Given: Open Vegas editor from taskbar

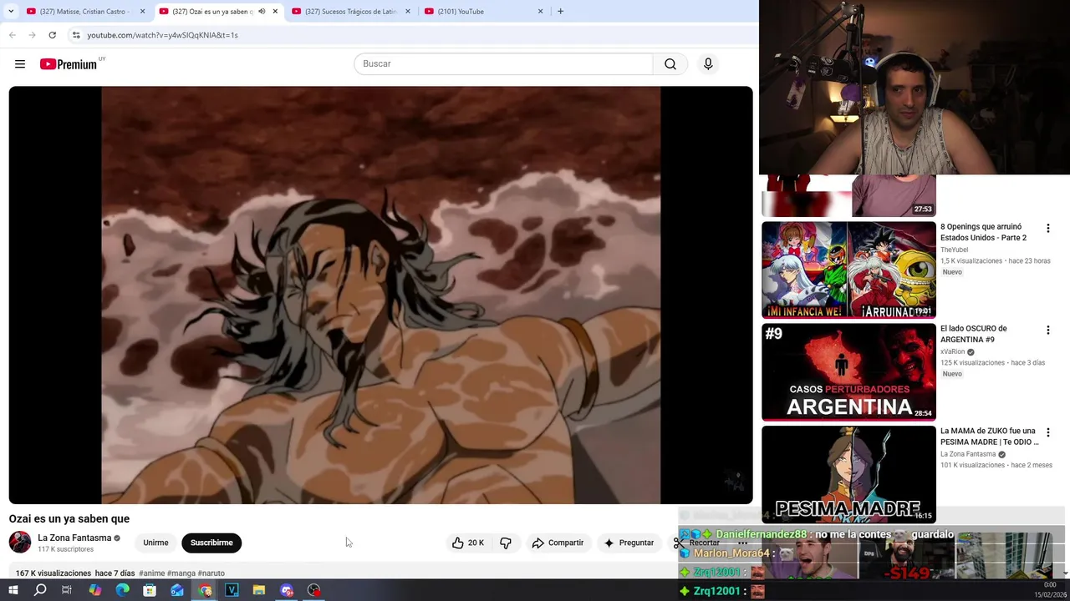Looking at the screenshot, I should coord(232,590).
